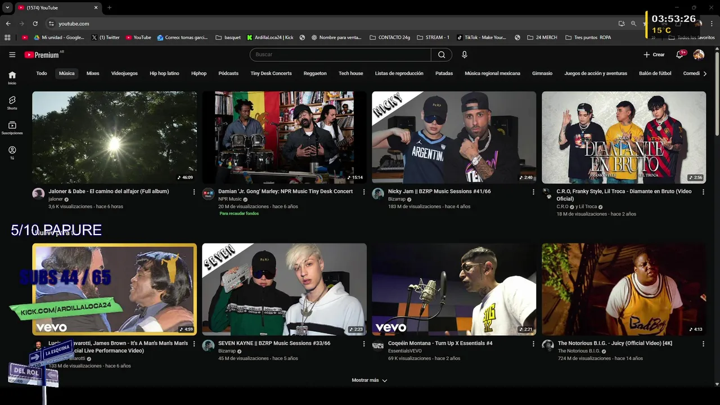Click The Notorious B.I.G. channel avatar
Screen dimensions: 720x405
click(x=548, y=345)
